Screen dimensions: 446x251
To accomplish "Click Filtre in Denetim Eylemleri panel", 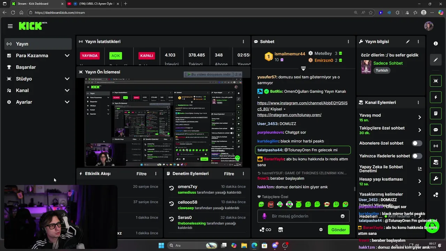I will [x=229, y=174].
